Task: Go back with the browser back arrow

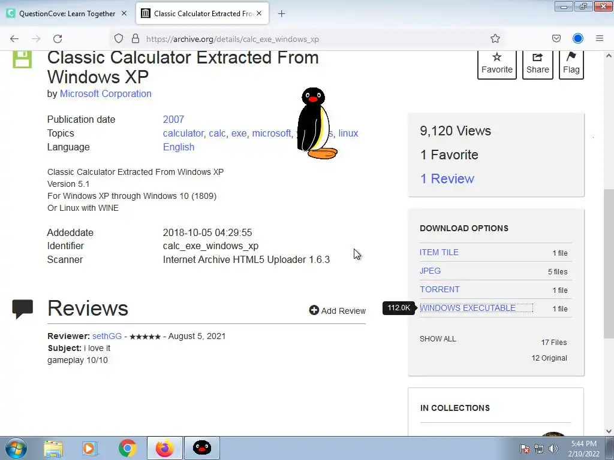Action: 14,39
